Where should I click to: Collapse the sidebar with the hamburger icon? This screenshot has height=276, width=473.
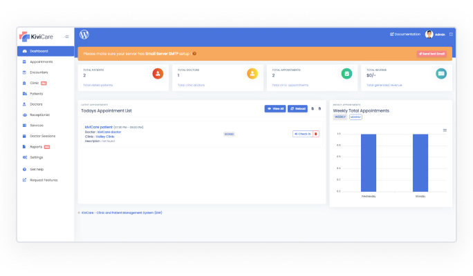pyautogui.click(x=66, y=37)
